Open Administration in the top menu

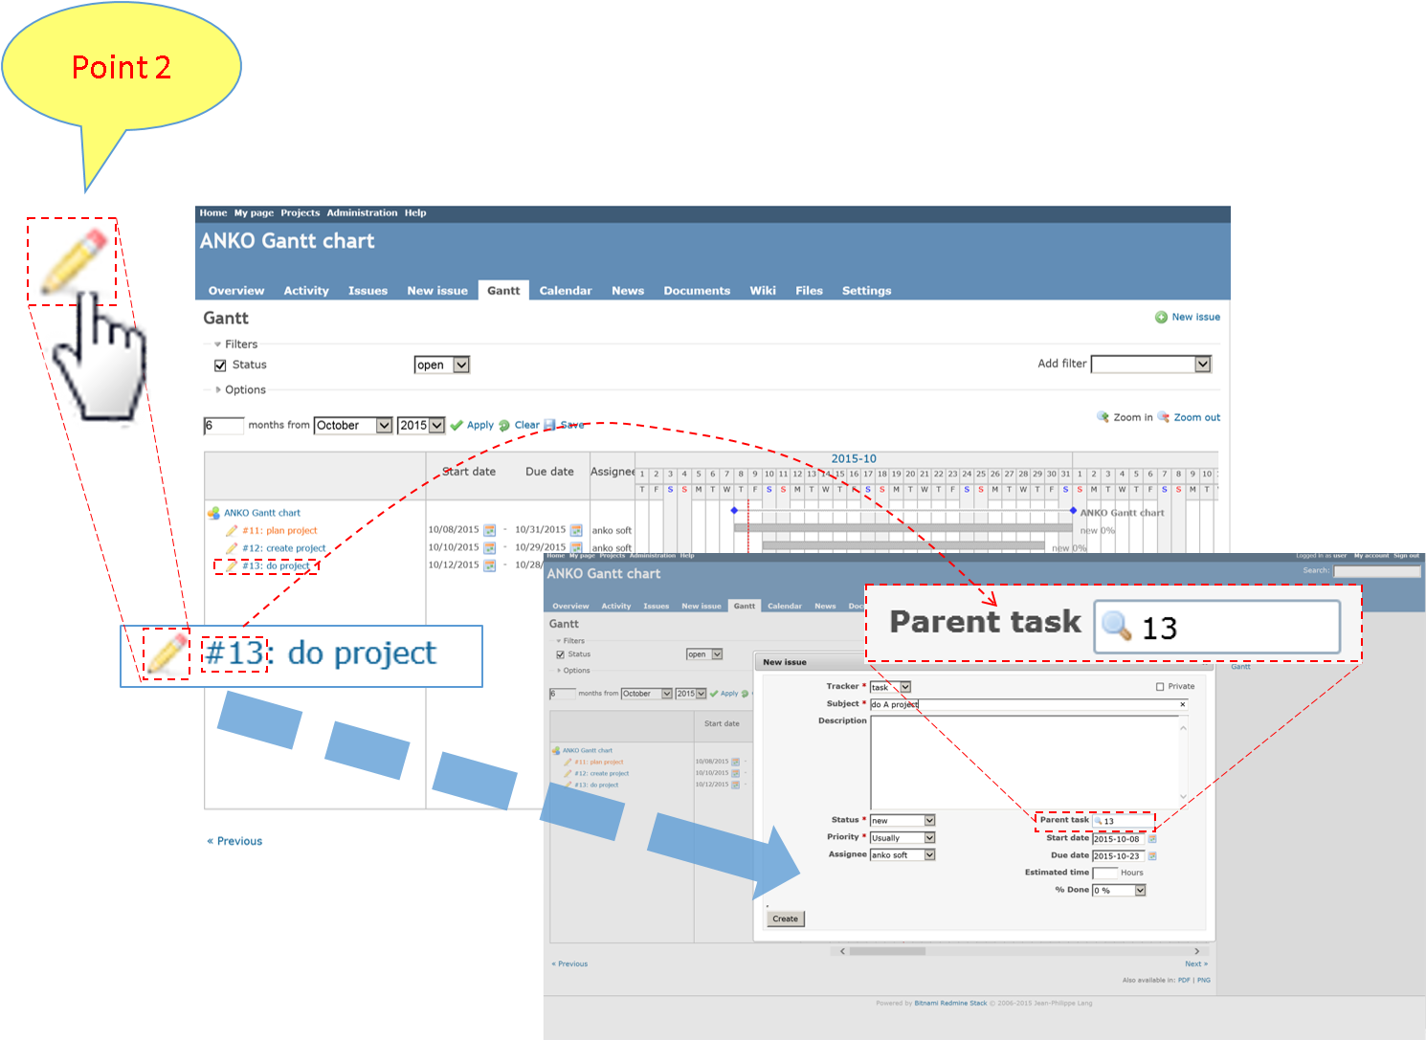point(362,213)
